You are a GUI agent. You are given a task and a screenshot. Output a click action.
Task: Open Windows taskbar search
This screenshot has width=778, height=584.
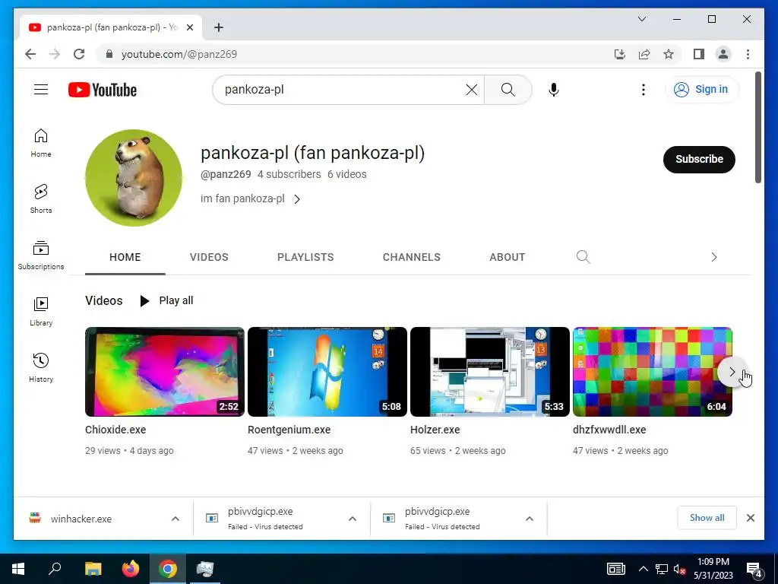point(55,569)
